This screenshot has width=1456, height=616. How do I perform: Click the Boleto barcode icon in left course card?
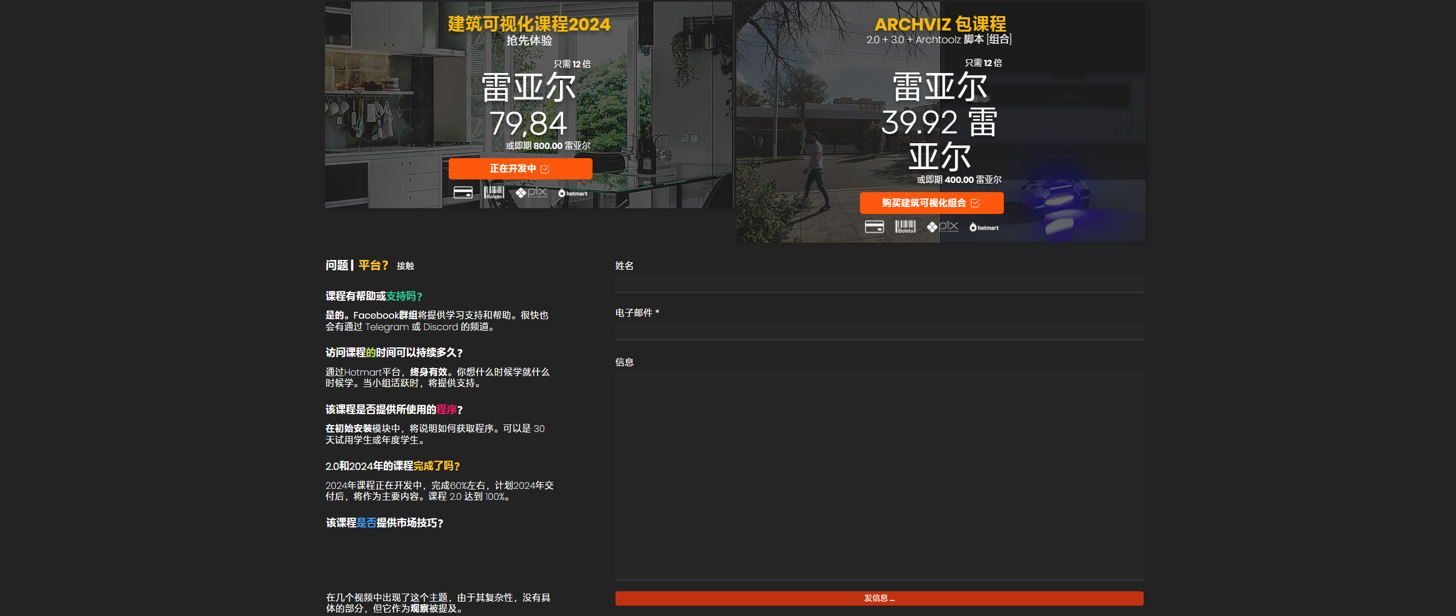(x=494, y=193)
